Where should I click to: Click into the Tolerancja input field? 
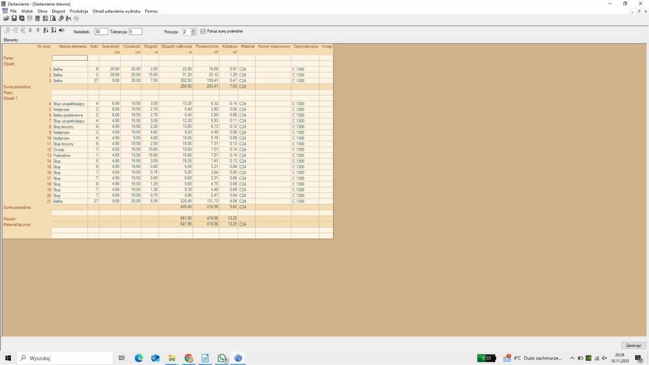136,31
